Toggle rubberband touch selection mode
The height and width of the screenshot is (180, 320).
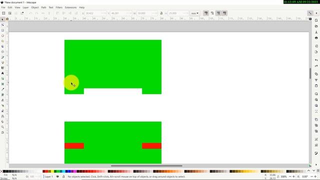pos(22,13)
